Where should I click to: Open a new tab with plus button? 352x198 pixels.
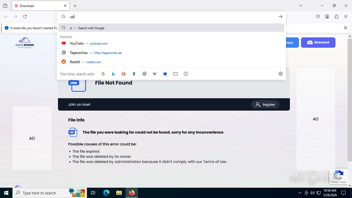[x=75, y=6]
